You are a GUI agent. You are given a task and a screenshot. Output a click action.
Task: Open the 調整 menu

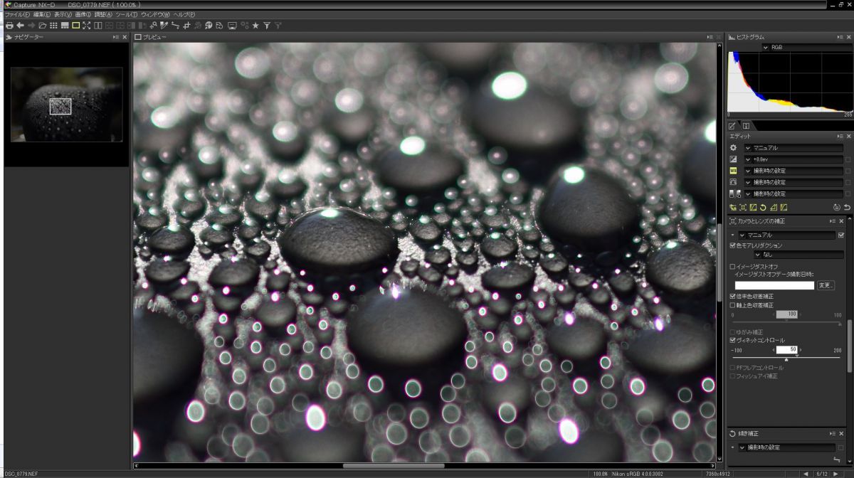click(x=103, y=14)
